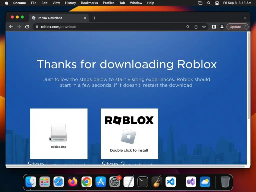Open Visual Studio from the Dock

tap(191, 182)
